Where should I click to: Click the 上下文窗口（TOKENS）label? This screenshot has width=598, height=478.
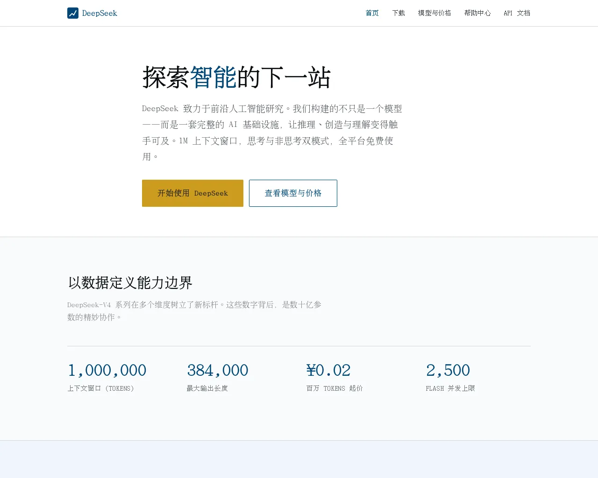(101, 388)
